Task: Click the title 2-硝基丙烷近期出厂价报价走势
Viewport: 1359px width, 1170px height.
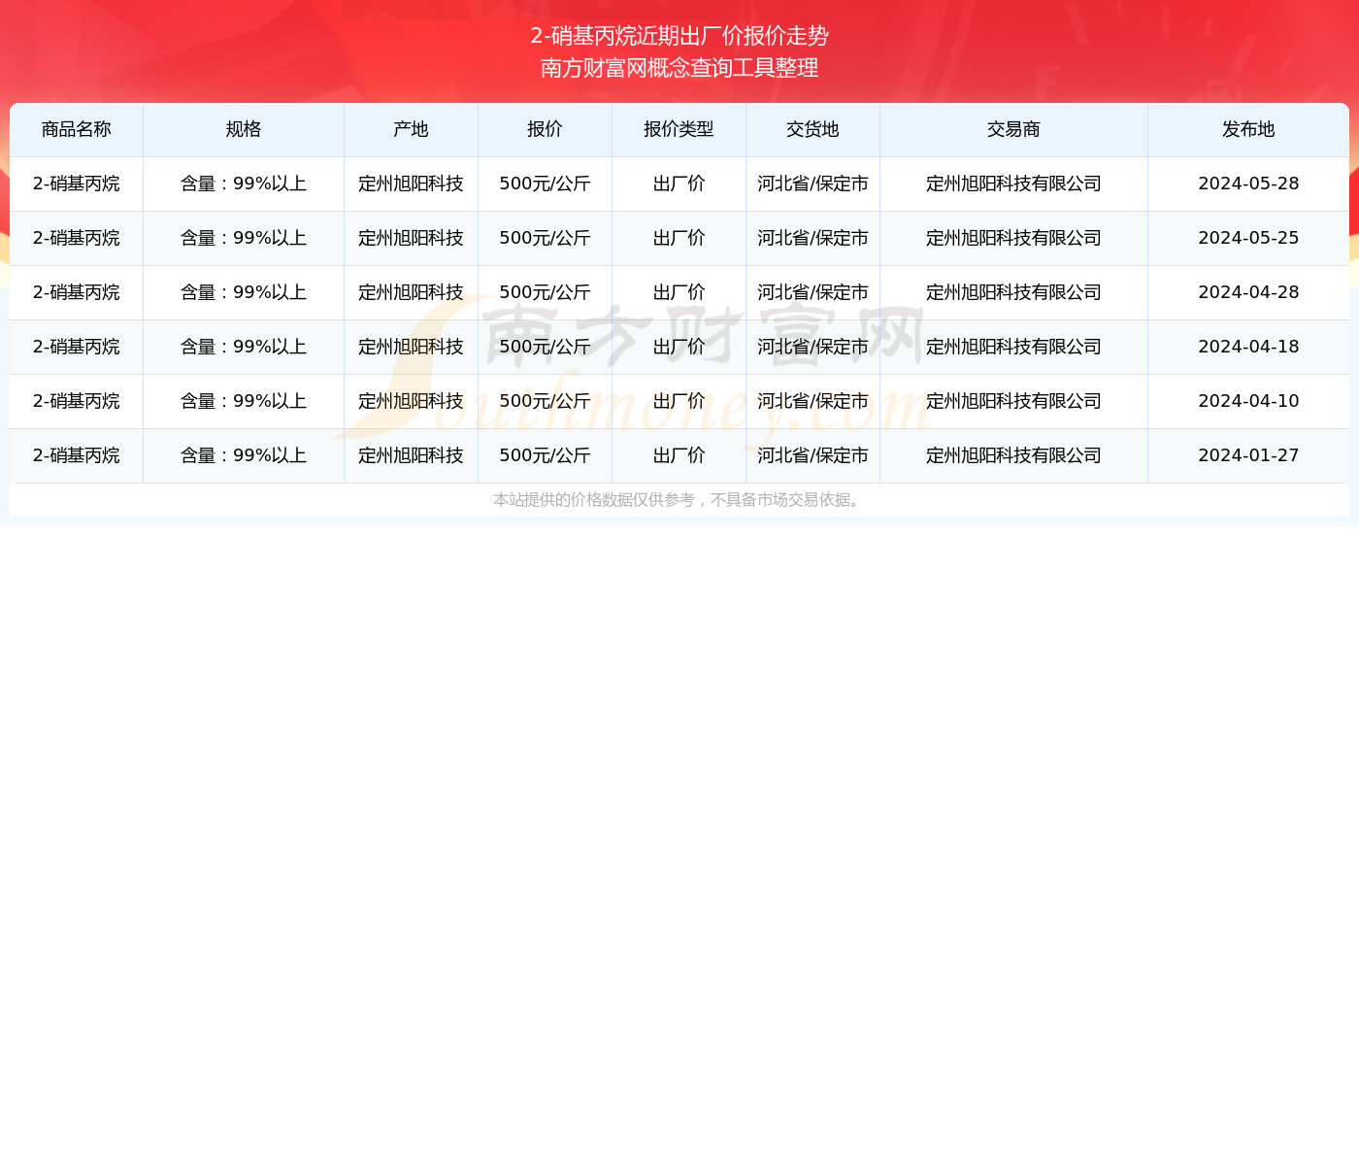Action: coord(679,36)
